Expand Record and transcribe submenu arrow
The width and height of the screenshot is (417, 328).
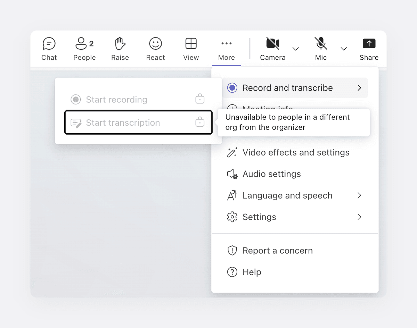(359, 88)
